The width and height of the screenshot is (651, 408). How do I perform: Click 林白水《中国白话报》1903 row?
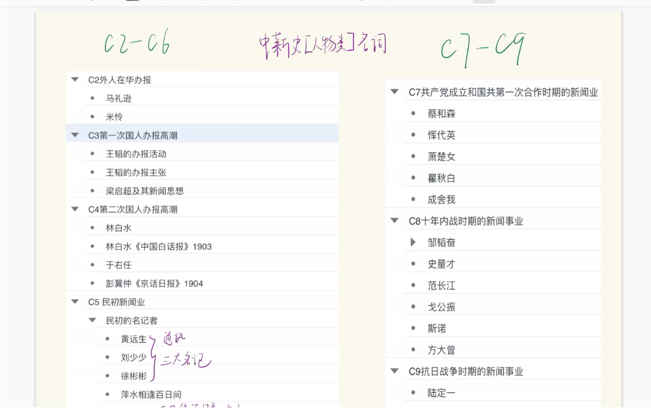[x=211, y=246]
